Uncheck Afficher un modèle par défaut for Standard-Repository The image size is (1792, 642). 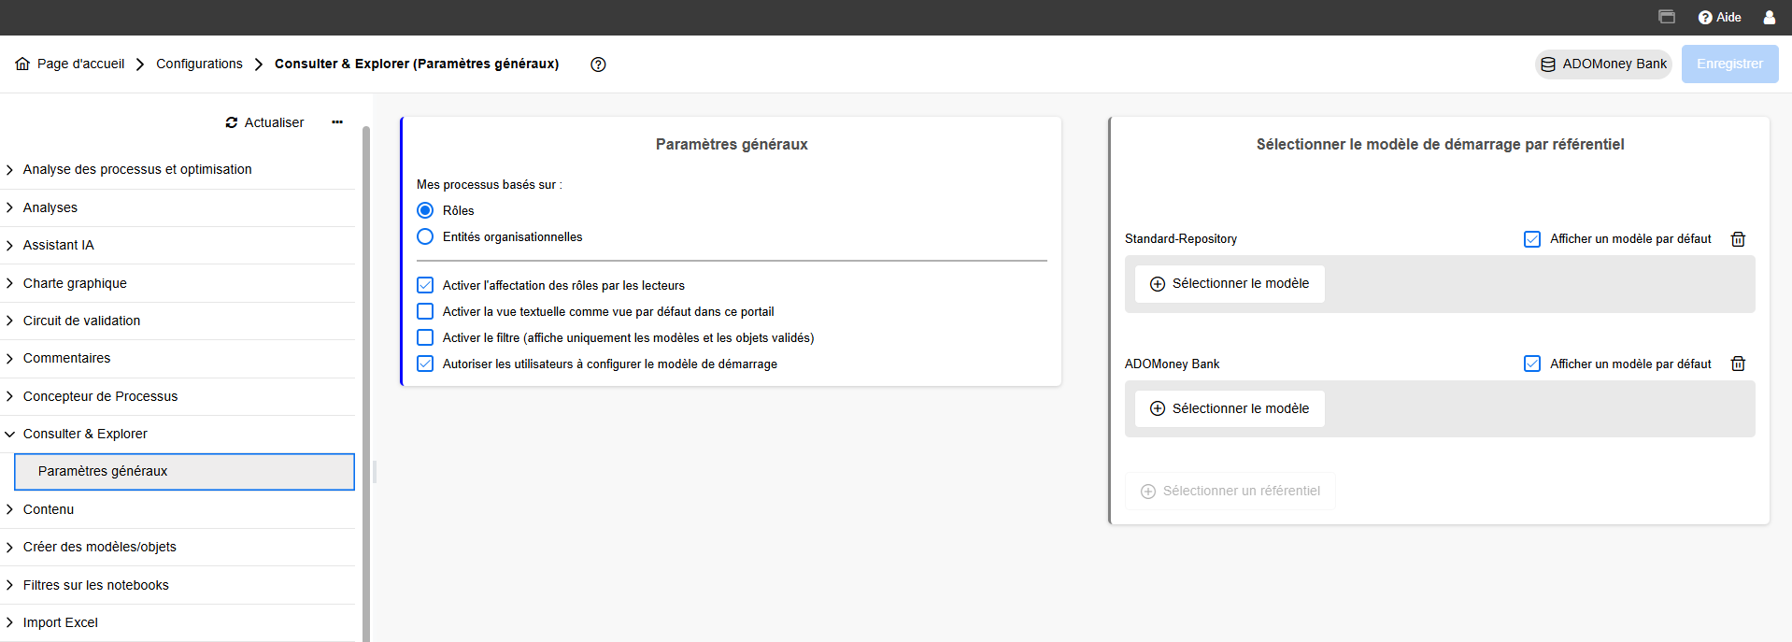tap(1531, 239)
